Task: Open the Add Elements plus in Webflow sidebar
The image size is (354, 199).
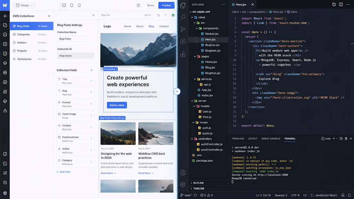Action: [x=5, y=16]
